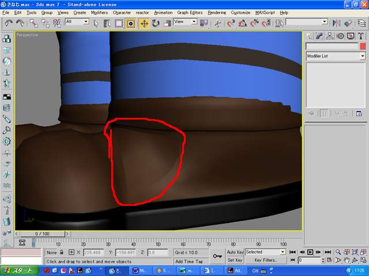Open Named Selection Sets dropdown
Image resolution: width=369 pixels, height=276 pixels.
pos(325,22)
